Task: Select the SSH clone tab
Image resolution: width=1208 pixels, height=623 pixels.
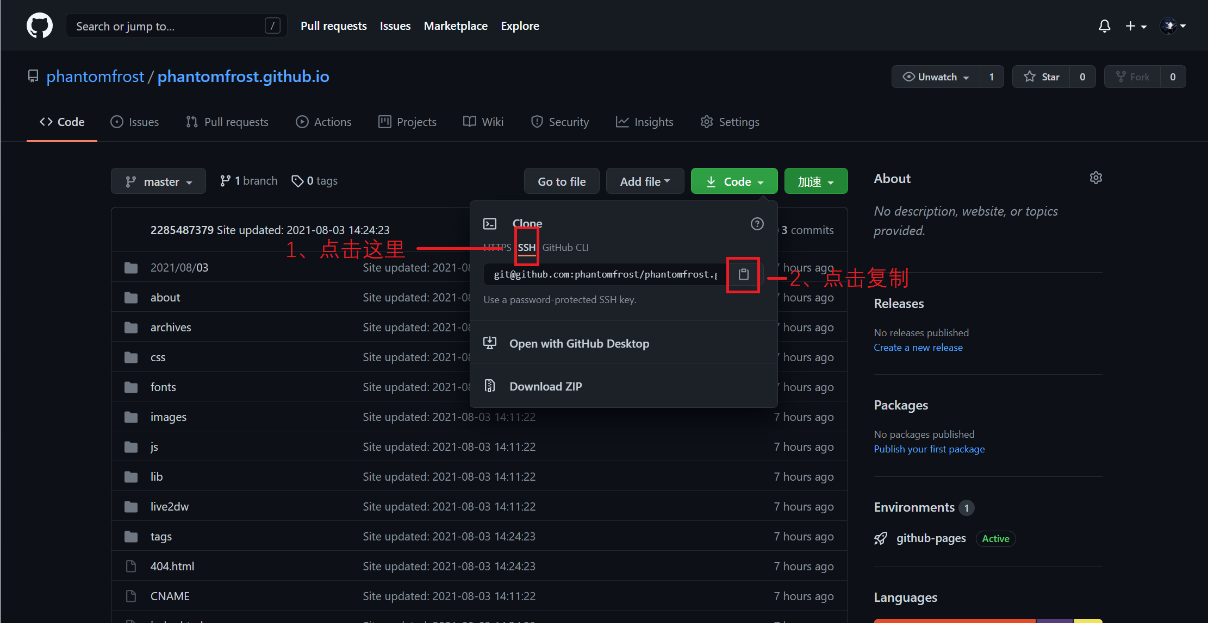Action: tap(527, 248)
